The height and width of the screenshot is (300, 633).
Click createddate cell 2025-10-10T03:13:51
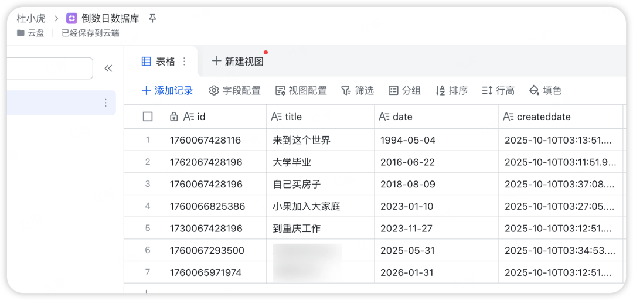pyautogui.click(x=560, y=140)
